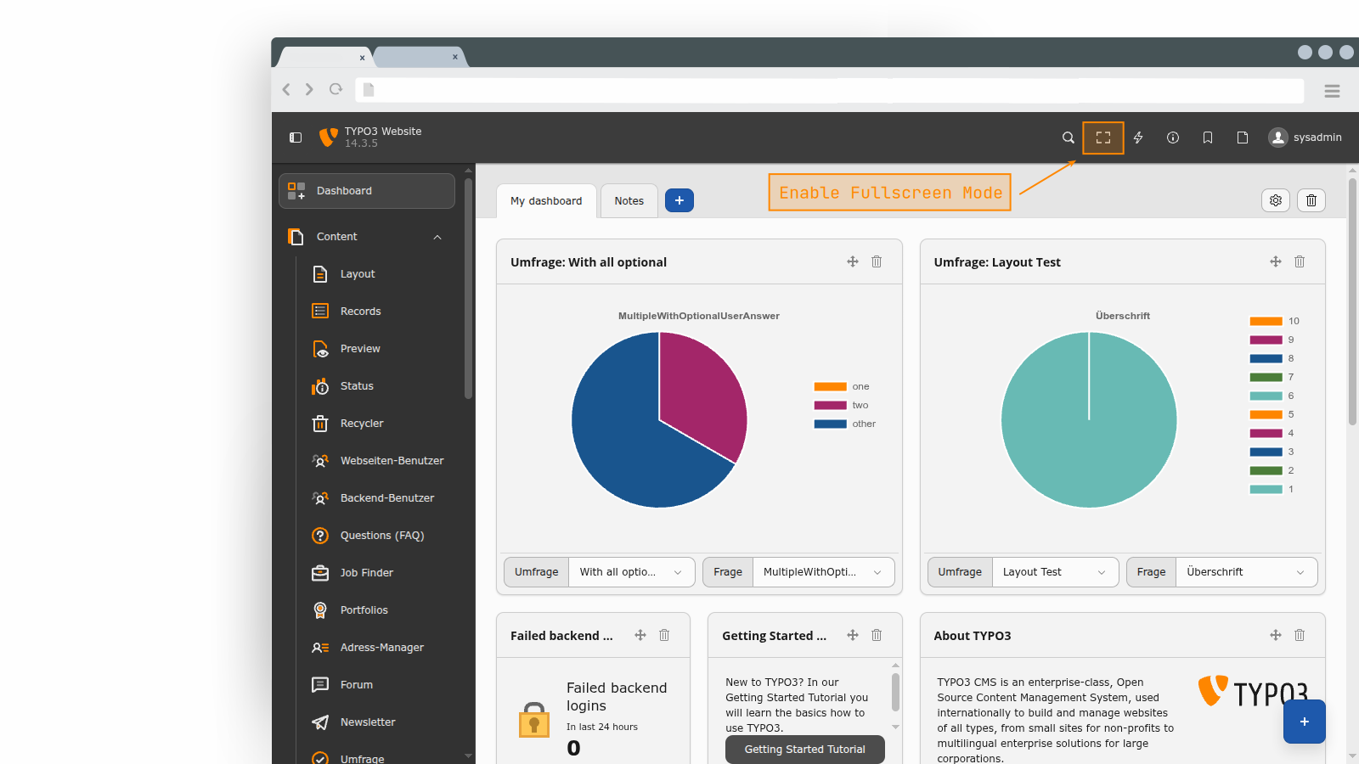
Task: Remove the 'Umfrage: With all optional' widget
Action: 877,261
